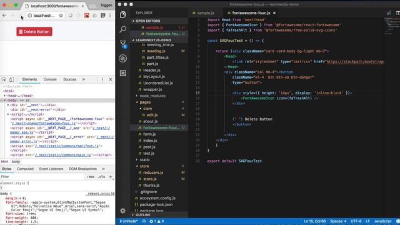Show more DevTools tabs chevron
400x225 pixels.
pyautogui.click(x=83, y=79)
